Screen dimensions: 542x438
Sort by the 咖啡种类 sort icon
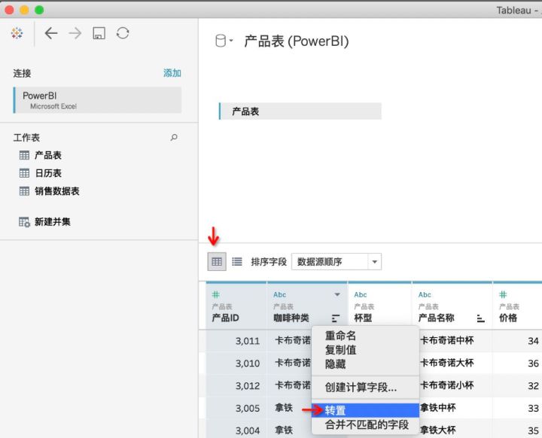pyautogui.click(x=336, y=318)
